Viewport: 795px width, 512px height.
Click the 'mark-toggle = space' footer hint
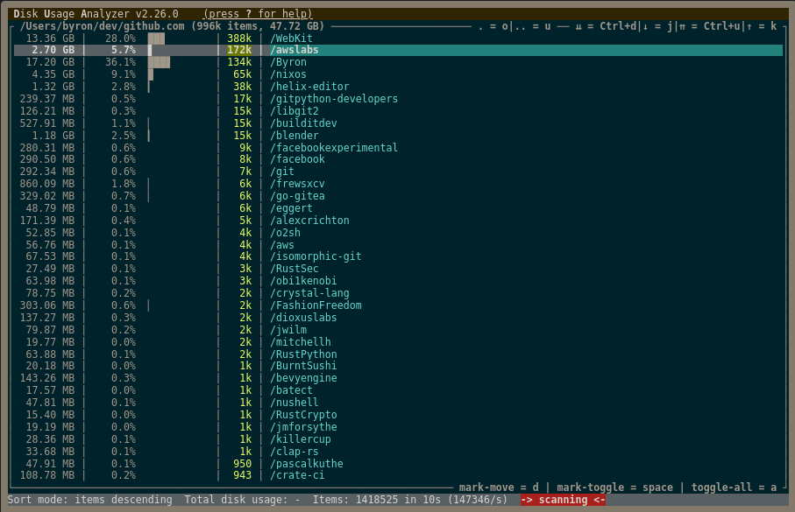point(615,487)
